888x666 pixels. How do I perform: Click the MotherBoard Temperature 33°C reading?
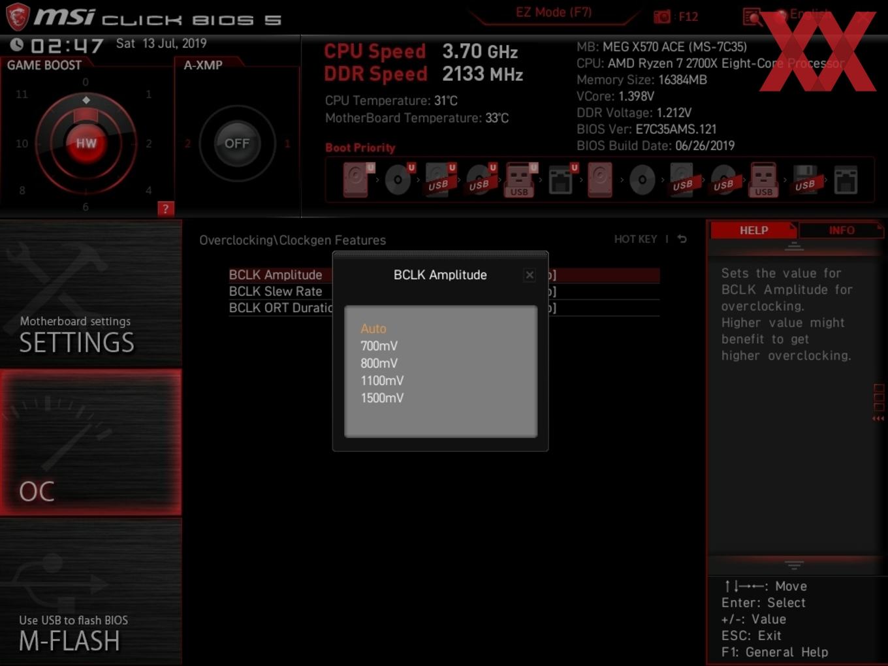[x=417, y=118]
